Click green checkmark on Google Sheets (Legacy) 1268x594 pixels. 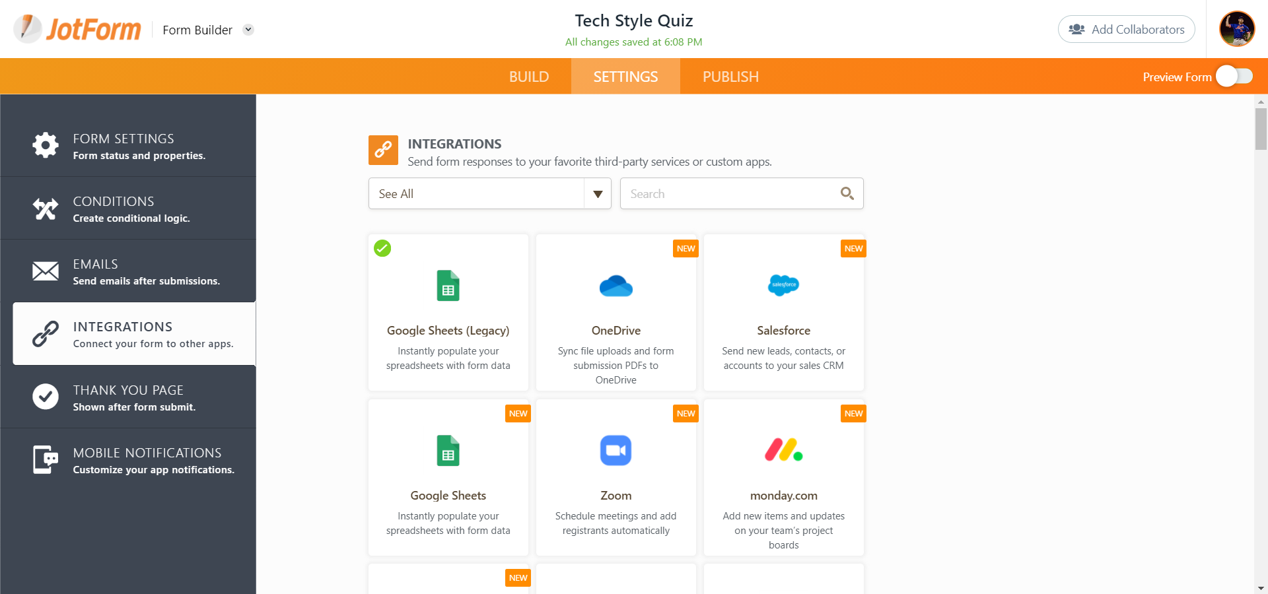point(382,248)
